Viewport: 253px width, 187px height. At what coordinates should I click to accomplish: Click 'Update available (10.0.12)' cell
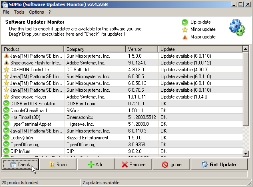pyautogui.click(x=186, y=63)
